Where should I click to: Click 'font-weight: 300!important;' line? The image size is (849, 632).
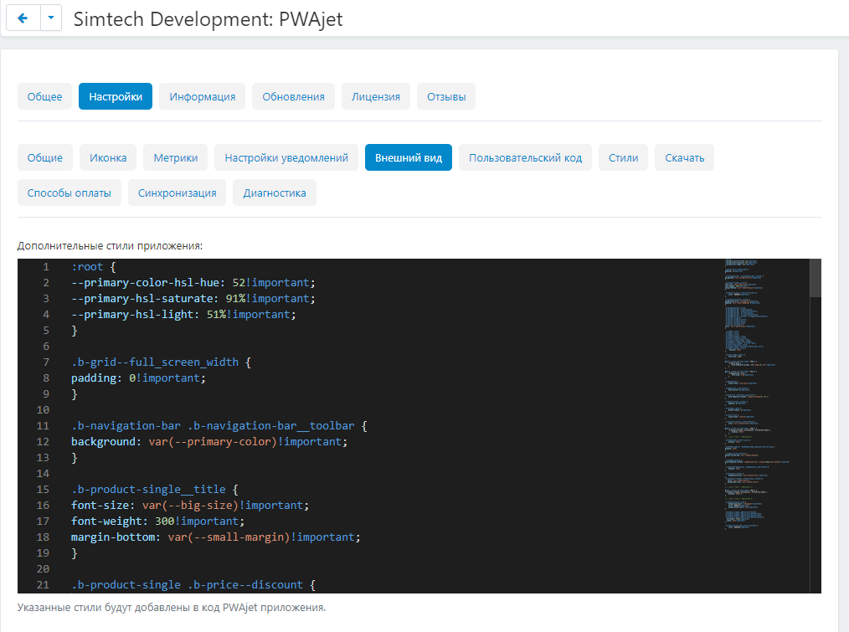[x=157, y=522]
